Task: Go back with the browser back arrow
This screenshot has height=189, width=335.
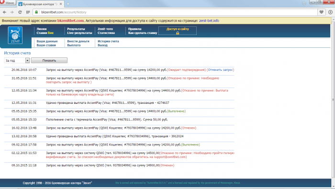Action: (x=4, y=12)
